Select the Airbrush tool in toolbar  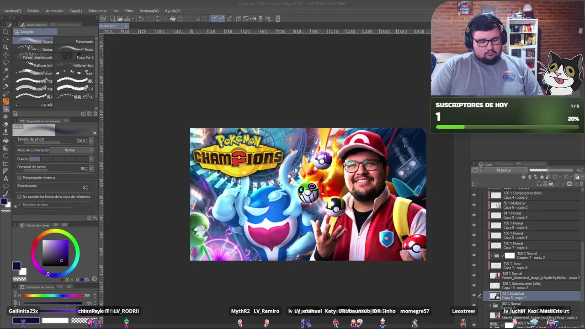coord(6,109)
